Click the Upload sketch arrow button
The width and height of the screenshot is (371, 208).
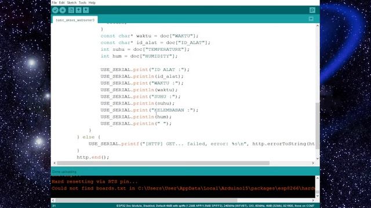click(63, 10)
